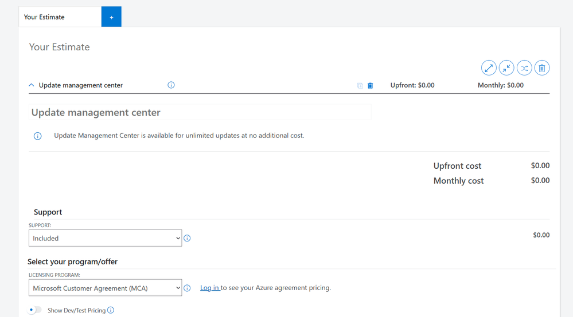Click the collapse all icon

(x=506, y=68)
